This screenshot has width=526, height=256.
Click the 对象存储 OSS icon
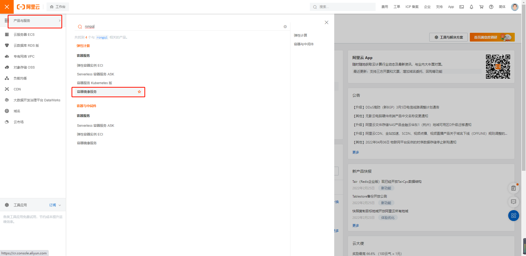[x=7, y=67]
